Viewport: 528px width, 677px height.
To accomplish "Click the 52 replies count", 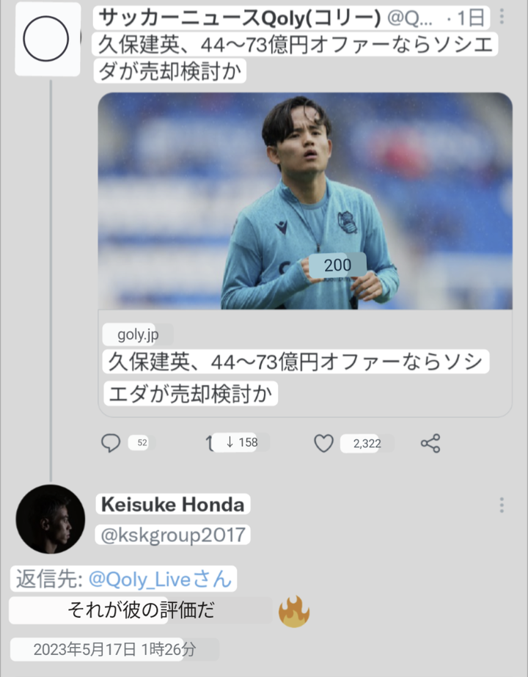I will coord(142,442).
